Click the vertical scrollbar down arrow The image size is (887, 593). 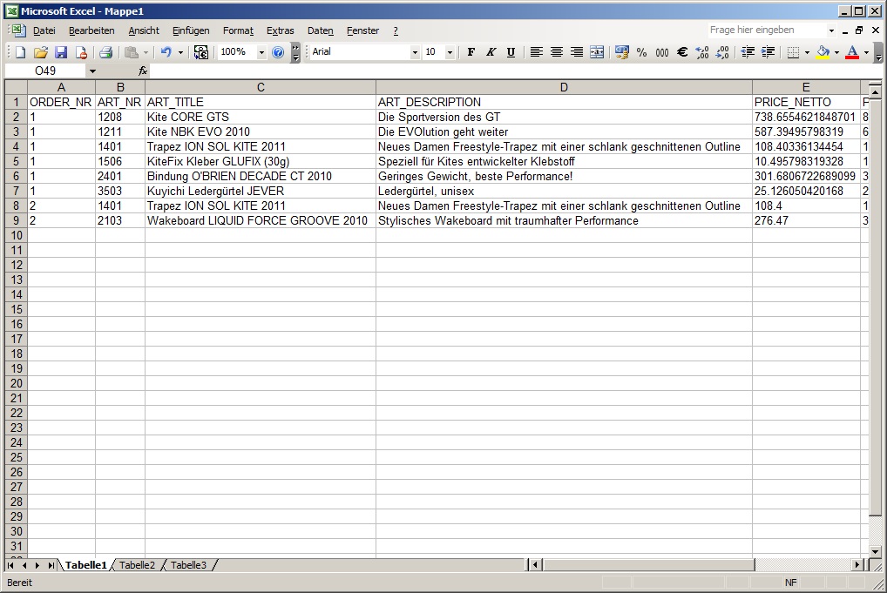tap(875, 552)
